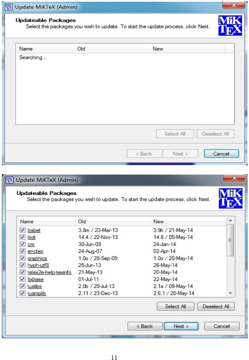Select the babel package name
Image resolution: width=249 pixels, height=360 pixels.
click(34, 230)
